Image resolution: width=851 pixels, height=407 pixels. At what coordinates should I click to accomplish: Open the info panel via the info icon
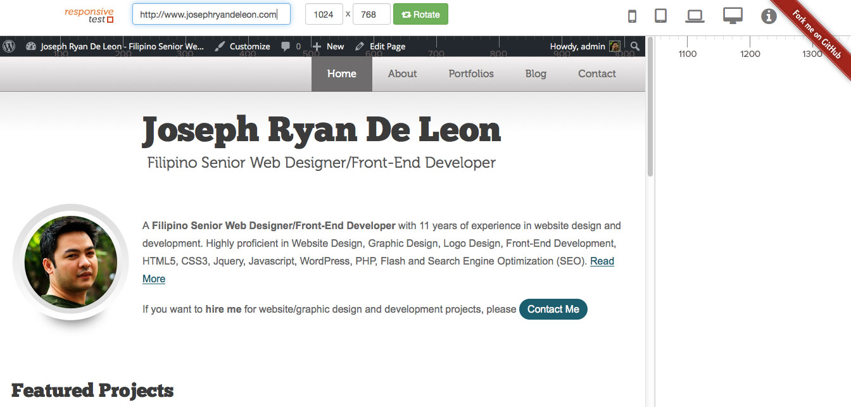tap(769, 15)
